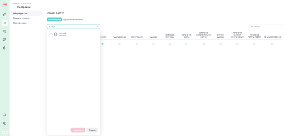Screen dimensions: 285x136
Task: Go back using arrow beside Настройки
Action: pyautogui.click(x=15, y=7)
